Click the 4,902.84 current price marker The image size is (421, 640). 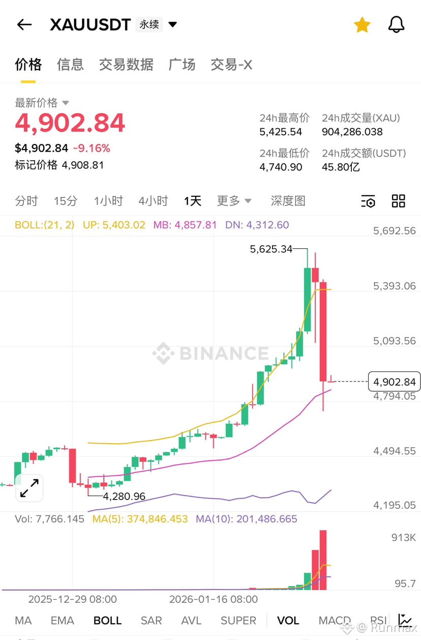[x=395, y=382]
